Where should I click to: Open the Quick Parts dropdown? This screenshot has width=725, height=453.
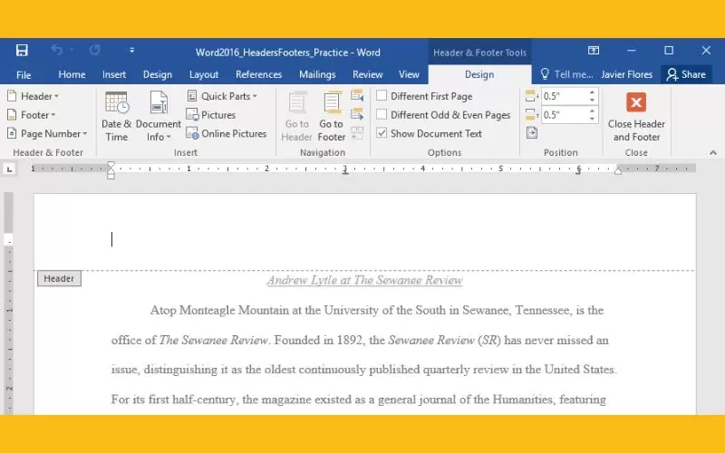click(x=222, y=96)
